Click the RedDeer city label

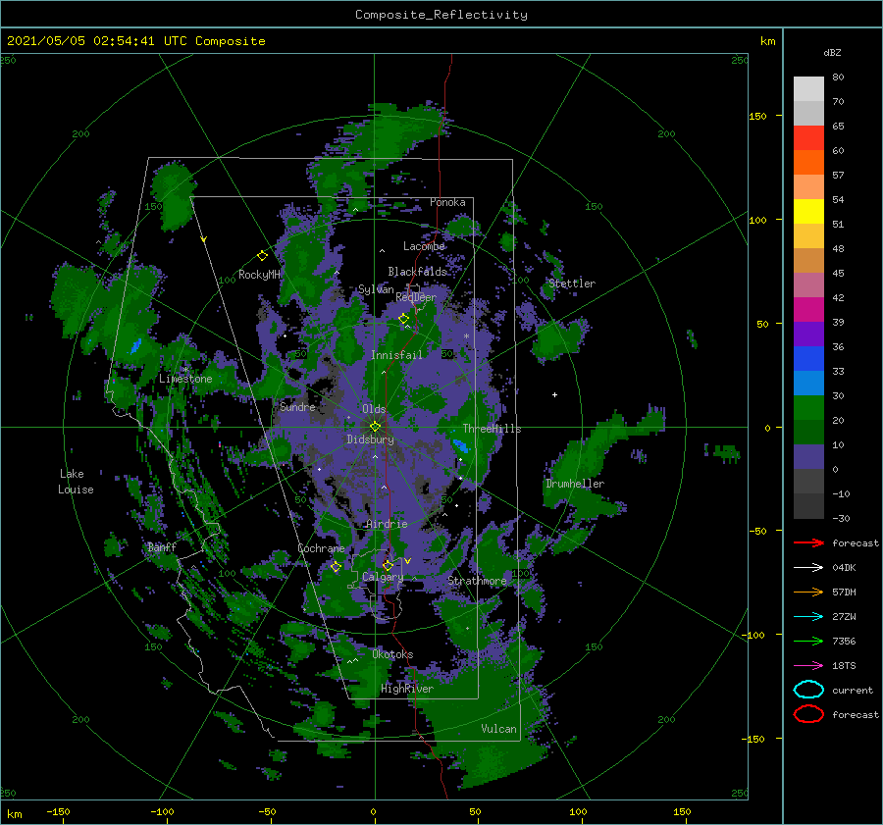coord(416,297)
